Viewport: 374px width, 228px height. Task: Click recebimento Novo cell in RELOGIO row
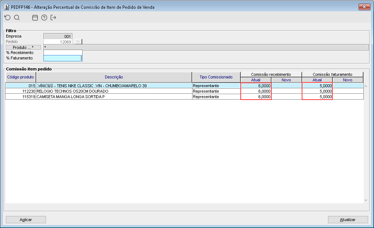click(x=286, y=91)
